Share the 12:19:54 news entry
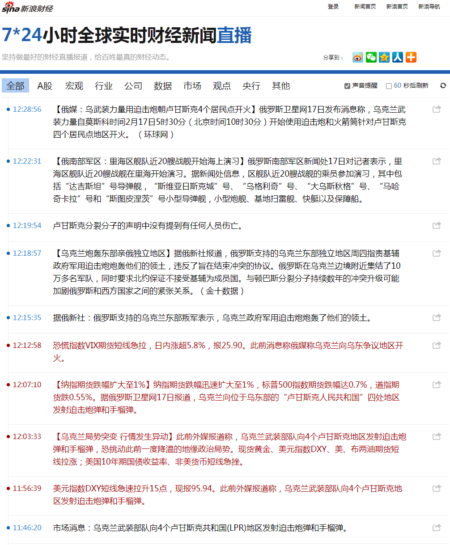The height and width of the screenshot is (545, 450). (437, 225)
